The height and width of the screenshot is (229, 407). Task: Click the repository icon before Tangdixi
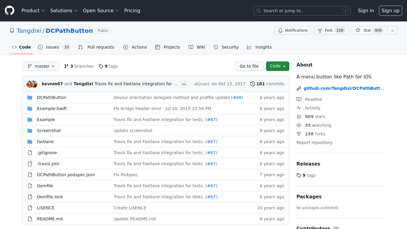pyautogui.click(x=12, y=31)
